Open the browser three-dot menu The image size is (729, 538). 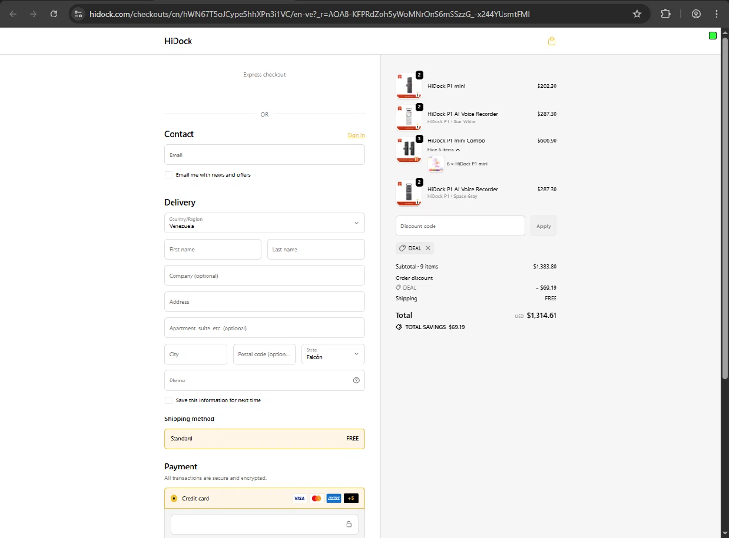(x=717, y=14)
